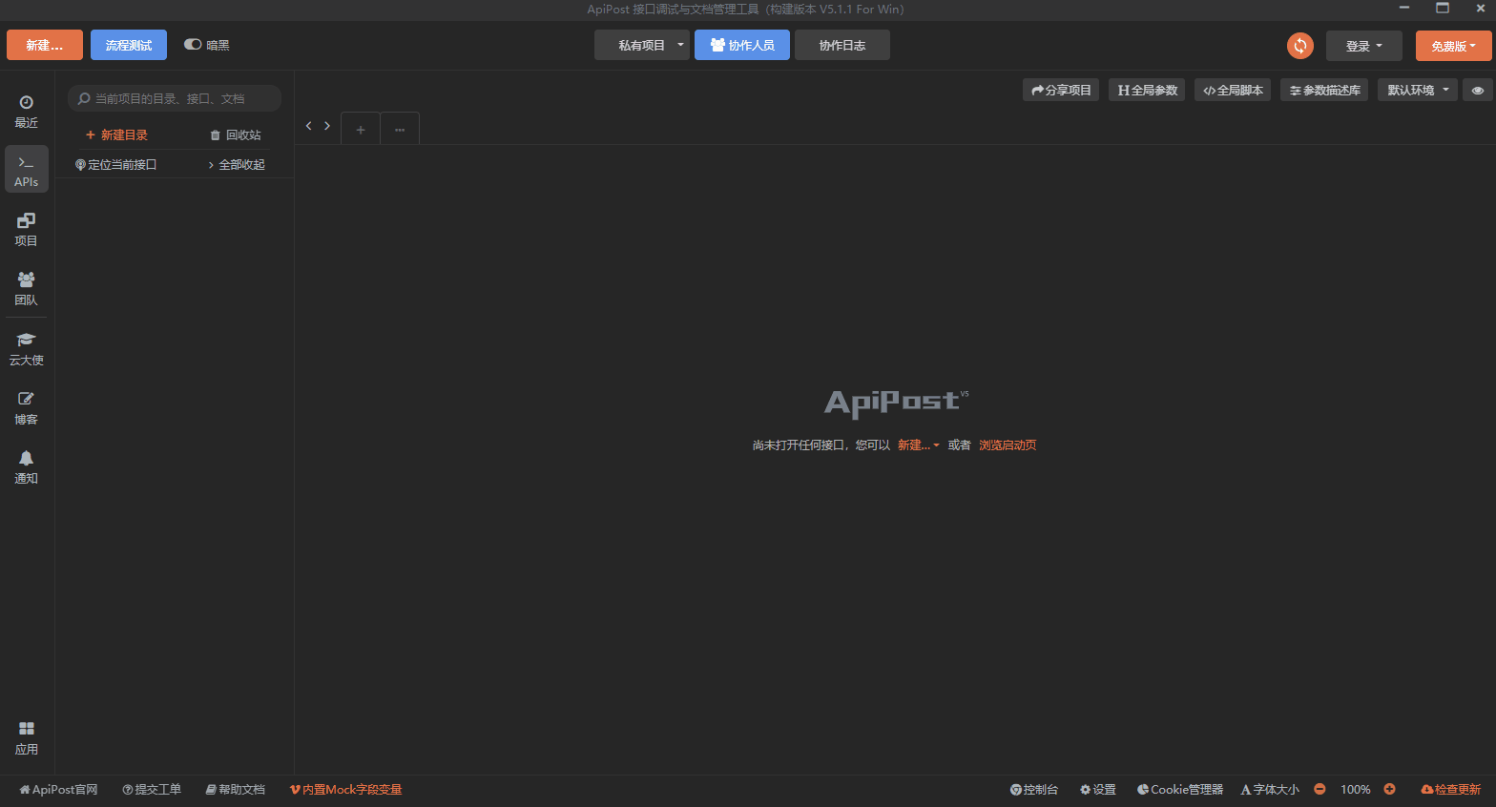Open the 云大使 sidebar icon
This screenshot has height=807, width=1496.
(27, 348)
